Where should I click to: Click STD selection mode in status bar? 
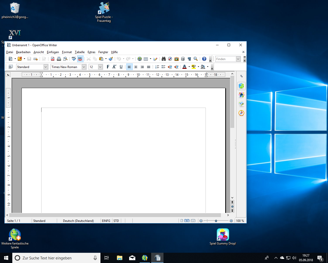pyautogui.click(x=116, y=221)
